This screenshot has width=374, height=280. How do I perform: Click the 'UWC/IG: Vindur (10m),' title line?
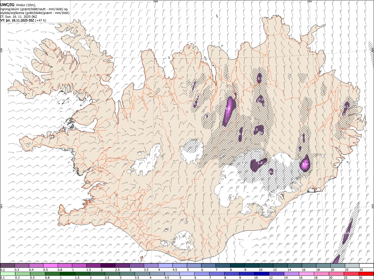pos(18,5)
